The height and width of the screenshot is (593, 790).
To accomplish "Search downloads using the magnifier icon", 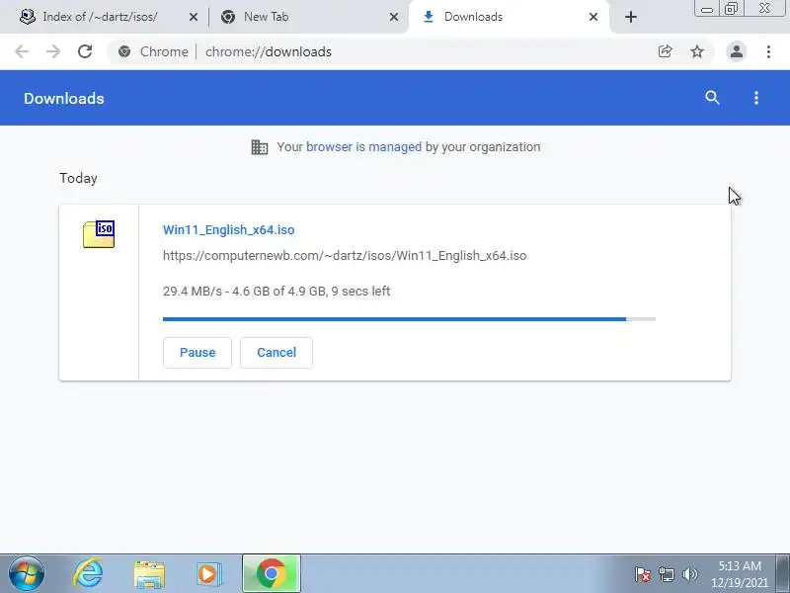I will (712, 98).
